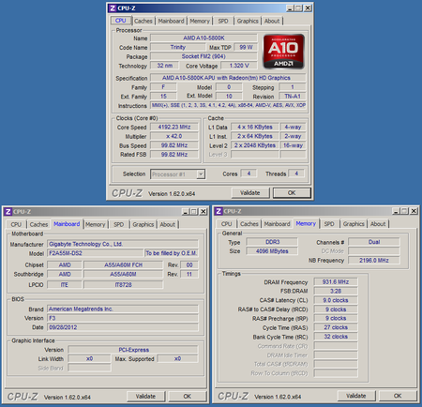The height and width of the screenshot is (407, 422).
Task: Click the Max TDP value 99 W
Action: click(246, 47)
